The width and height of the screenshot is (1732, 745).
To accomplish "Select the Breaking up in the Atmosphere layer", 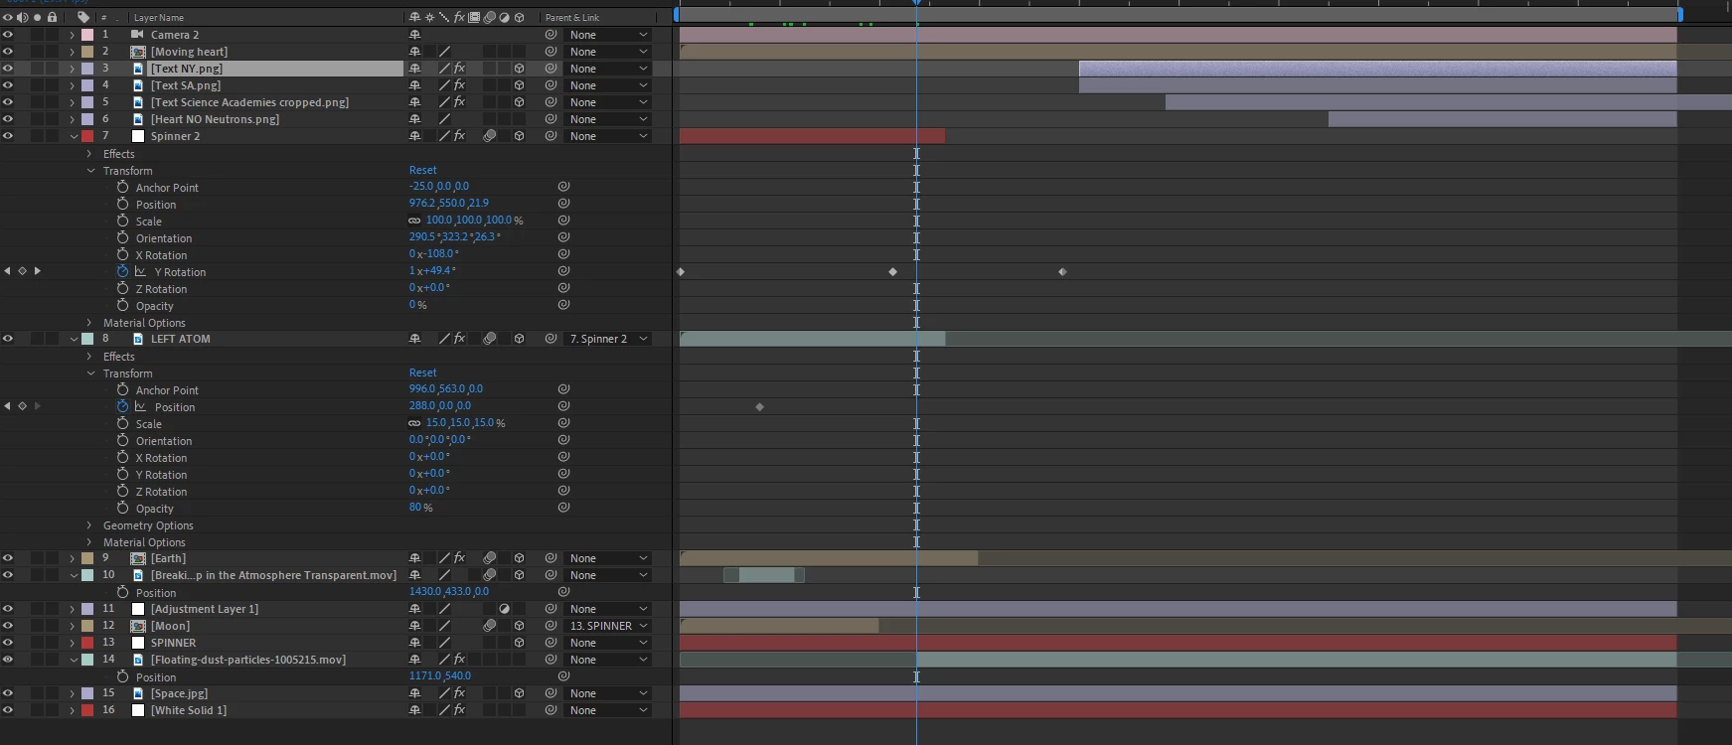I will [273, 575].
